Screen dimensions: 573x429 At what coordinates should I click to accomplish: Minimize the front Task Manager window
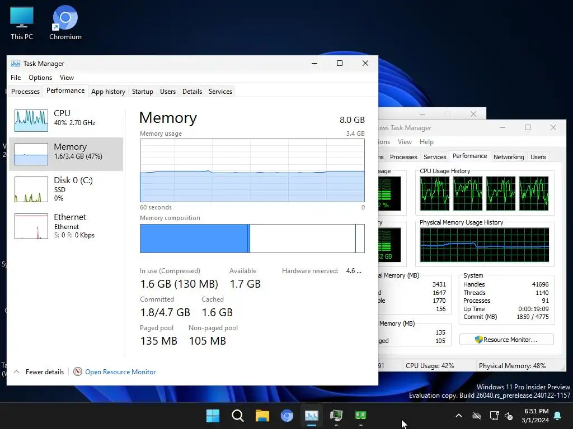(314, 63)
